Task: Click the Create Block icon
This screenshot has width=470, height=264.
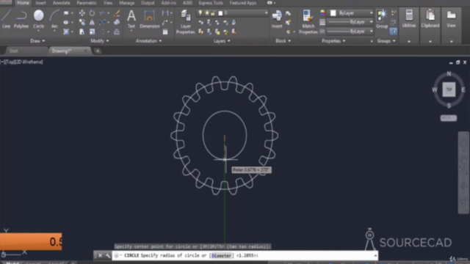Action: pyautogui.click(x=288, y=13)
